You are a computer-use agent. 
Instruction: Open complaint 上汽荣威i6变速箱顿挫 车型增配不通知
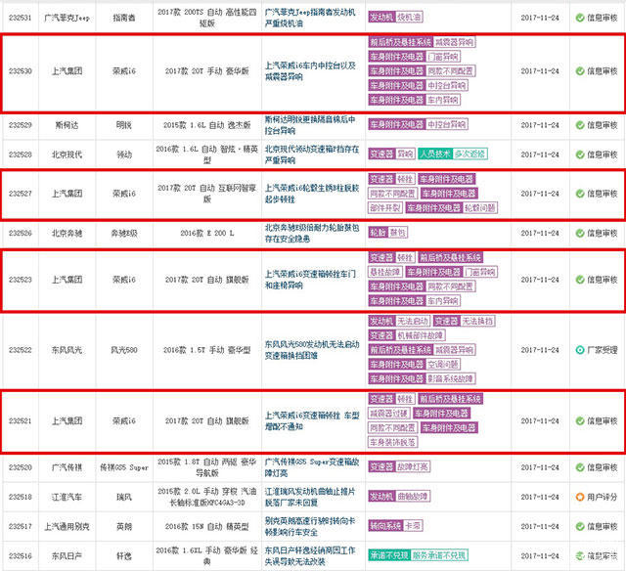312,421
